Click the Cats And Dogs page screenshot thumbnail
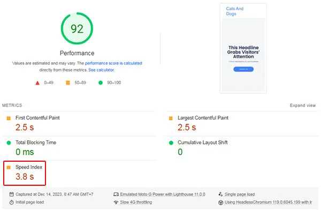 point(243,48)
